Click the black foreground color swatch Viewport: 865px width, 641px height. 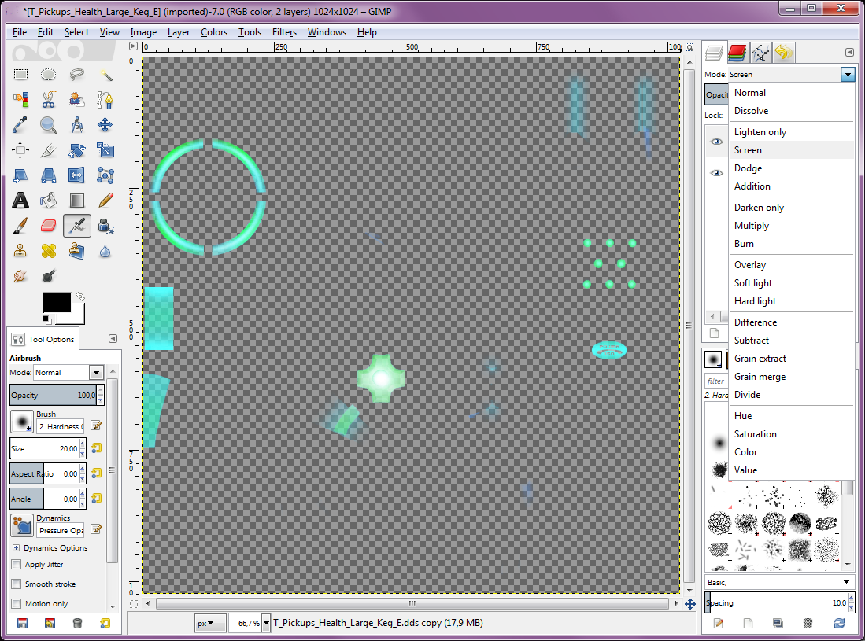point(57,303)
